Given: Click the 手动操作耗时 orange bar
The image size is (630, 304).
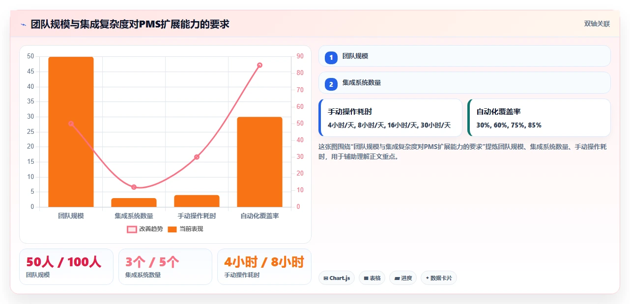Looking at the screenshot, I should pyautogui.click(x=197, y=201).
